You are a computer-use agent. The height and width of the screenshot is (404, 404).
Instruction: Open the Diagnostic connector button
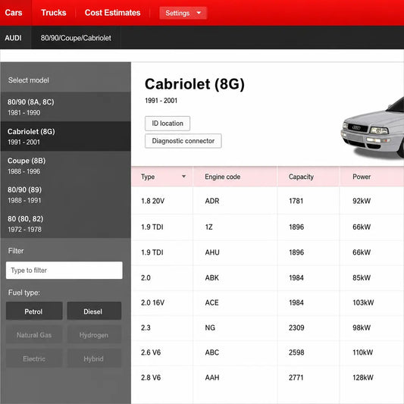pos(183,141)
